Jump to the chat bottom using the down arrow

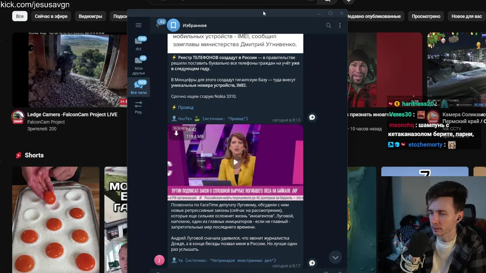coord(335,257)
